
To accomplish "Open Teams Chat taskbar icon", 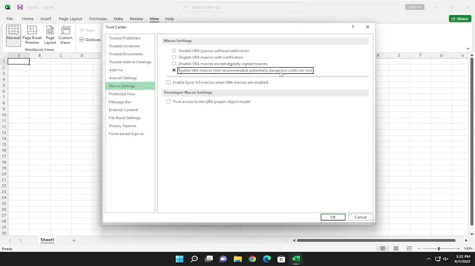I will 223,259.
